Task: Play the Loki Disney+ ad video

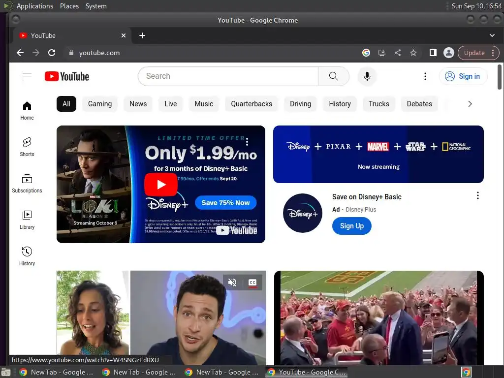Action: 161,185
